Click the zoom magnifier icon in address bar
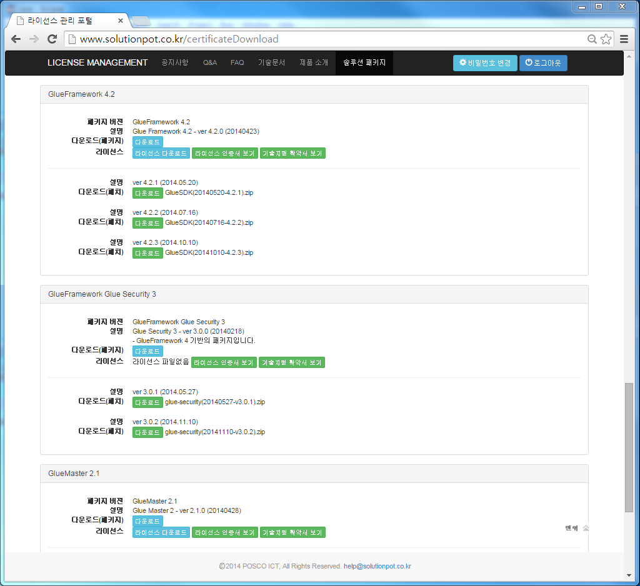Screen dimensions: 640x586 coord(592,39)
